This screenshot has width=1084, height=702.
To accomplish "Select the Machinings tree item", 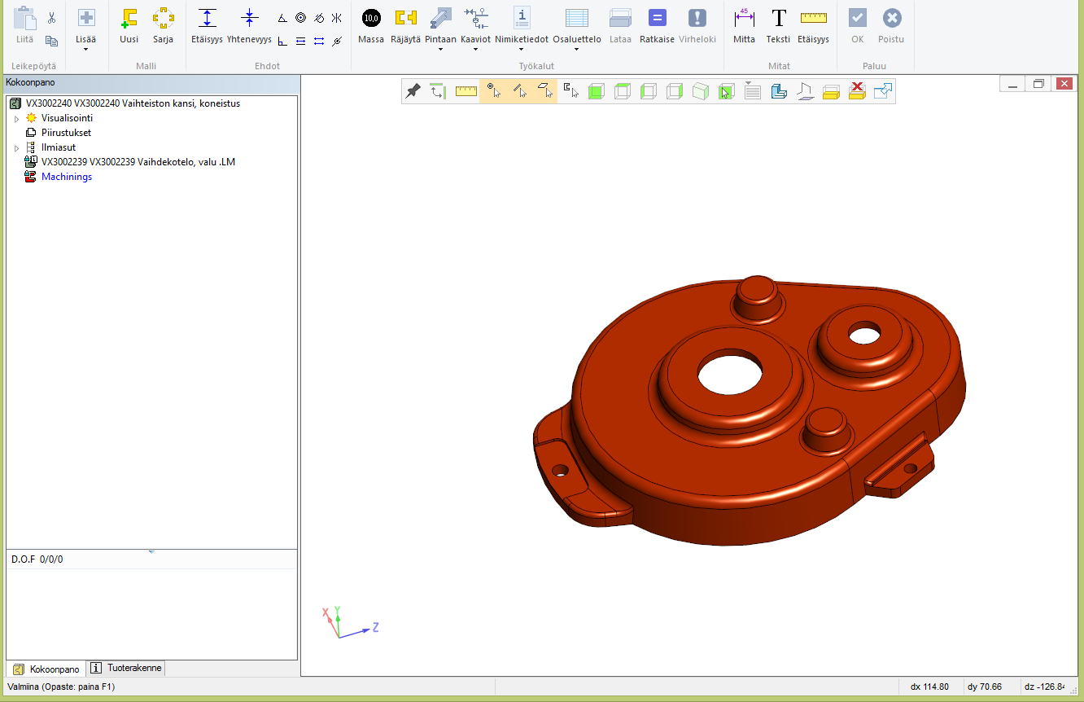I will pos(67,177).
